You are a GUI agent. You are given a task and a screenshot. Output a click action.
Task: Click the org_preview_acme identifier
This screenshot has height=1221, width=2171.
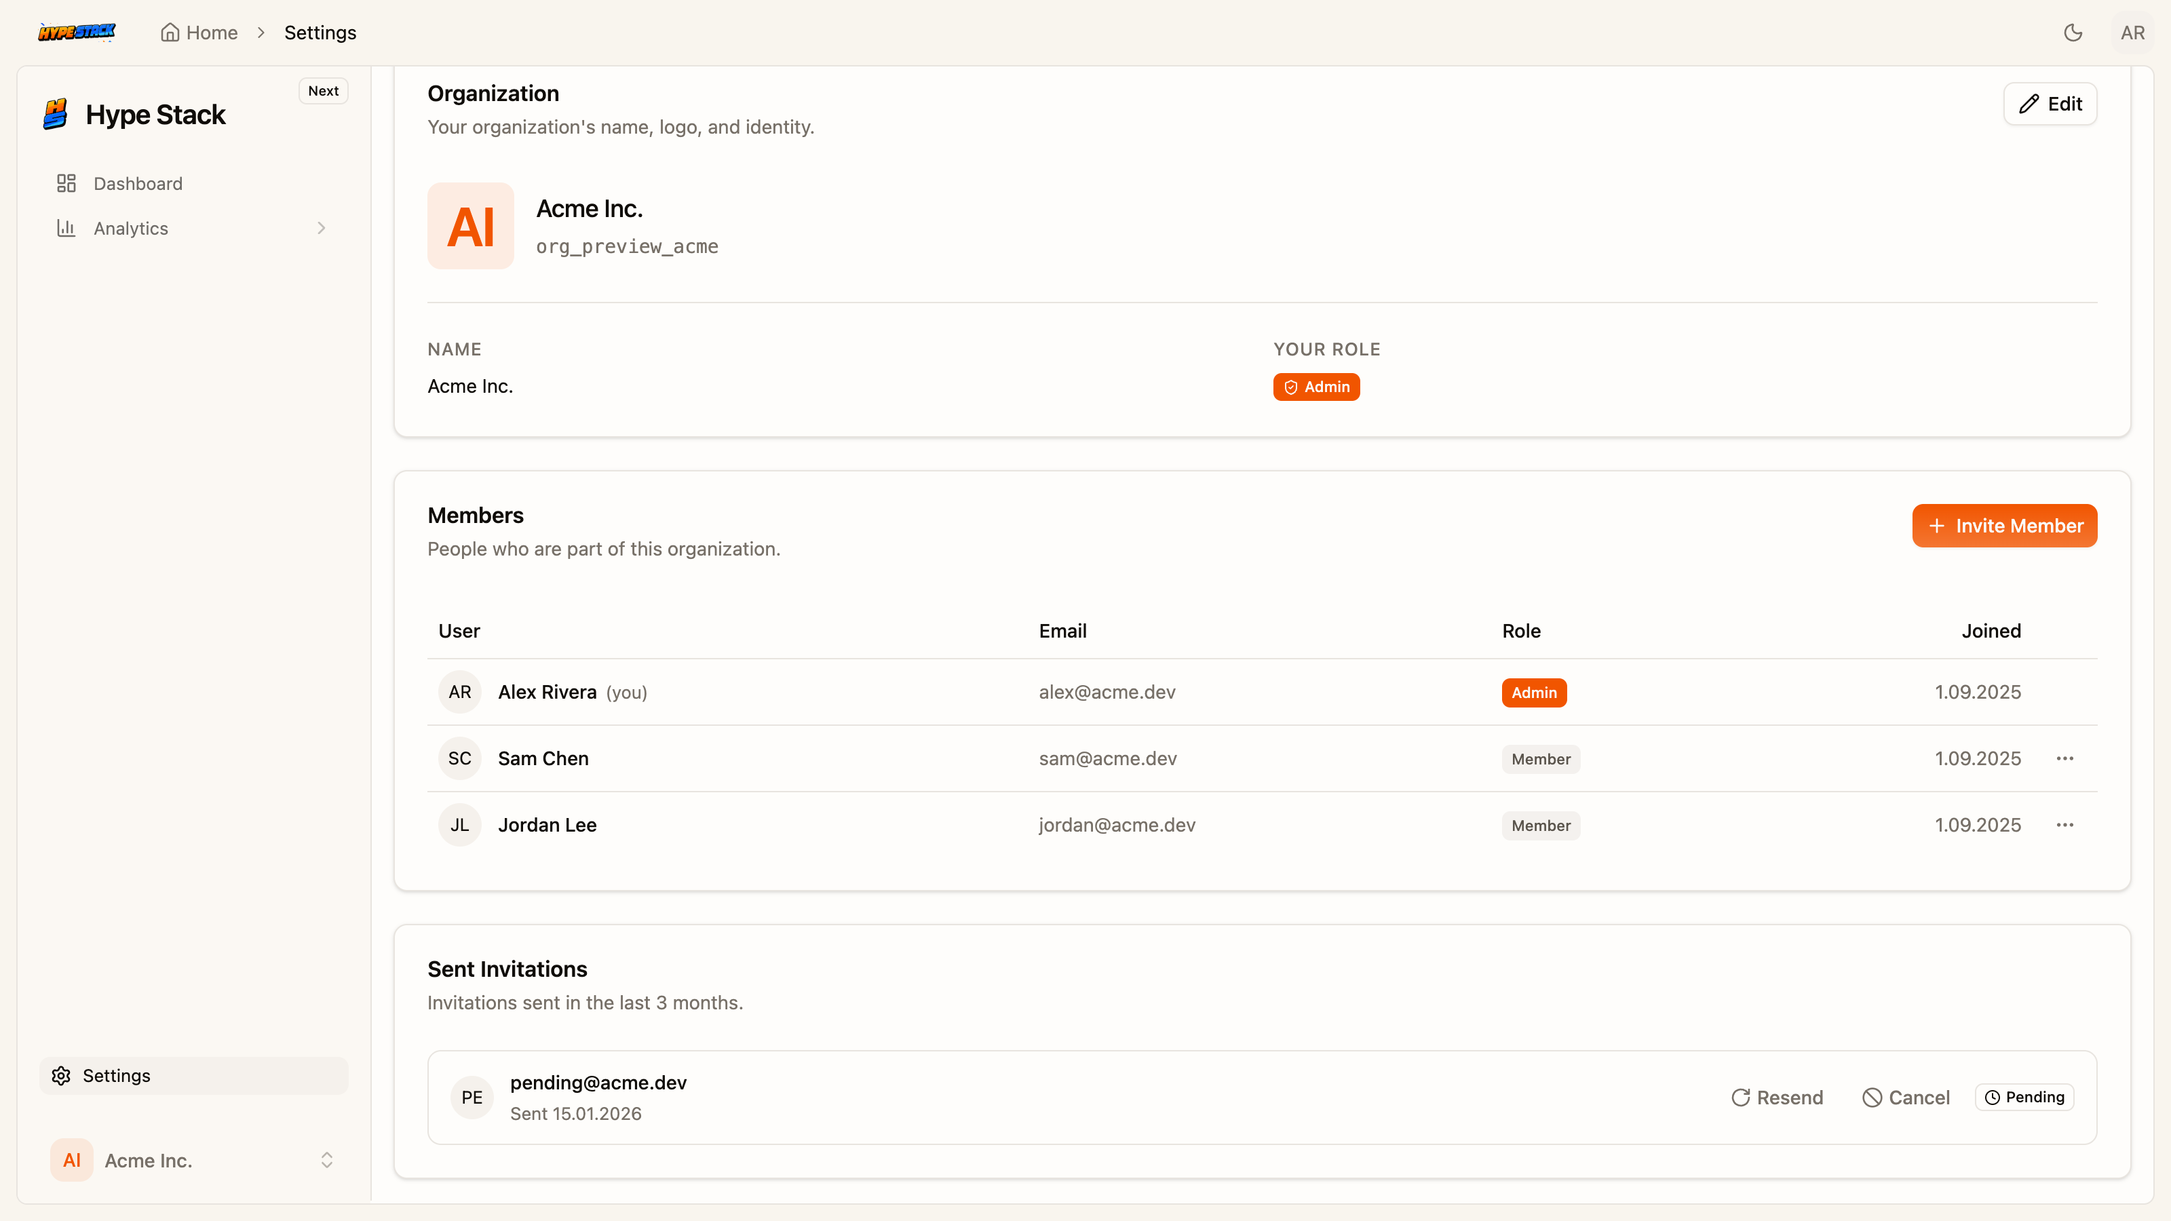[x=627, y=246]
